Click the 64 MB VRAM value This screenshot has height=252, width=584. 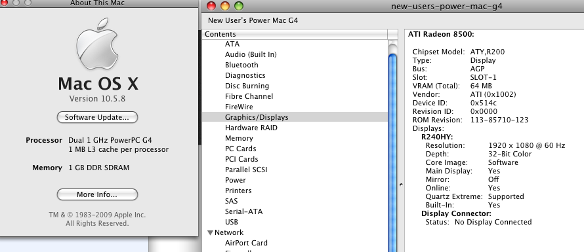pyautogui.click(x=481, y=86)
